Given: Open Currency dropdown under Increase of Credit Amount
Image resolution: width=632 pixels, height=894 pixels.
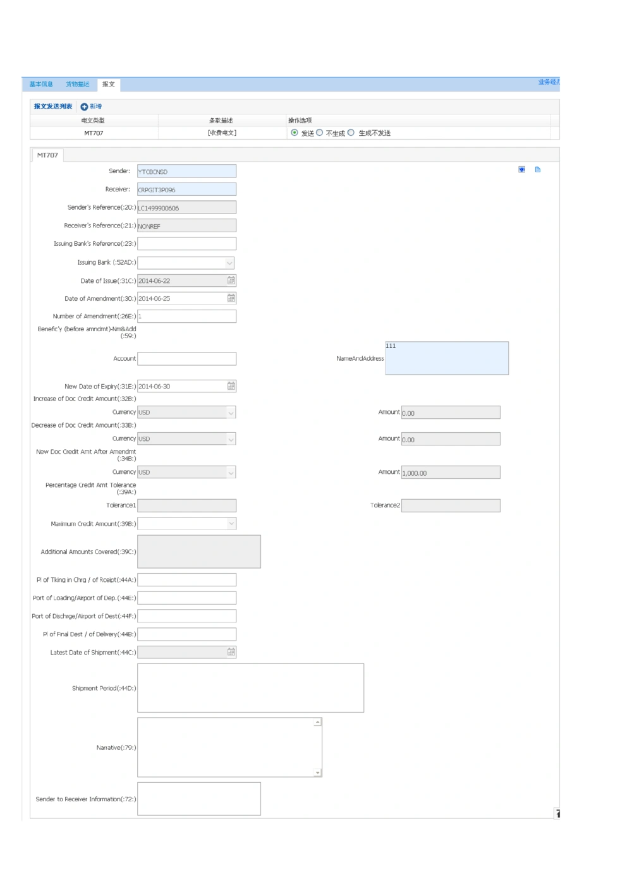Looking at the screenshot, I should 231,413.
